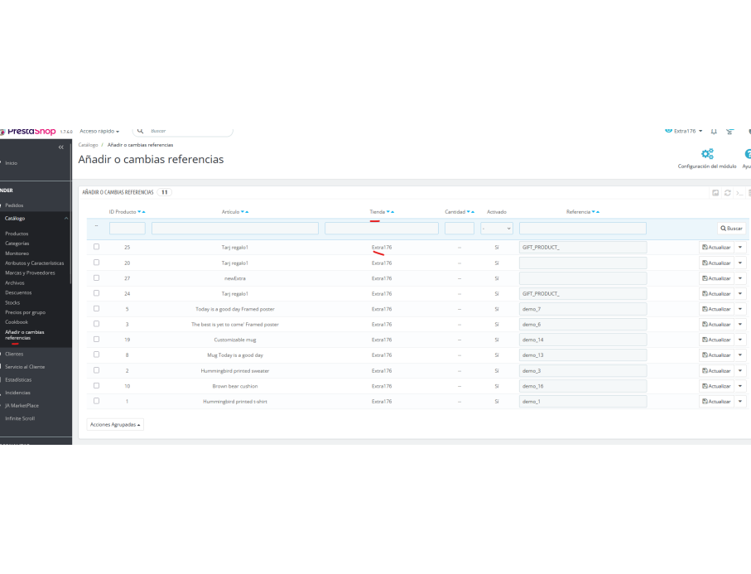Open Acceso rápido dropdown
Viewport: 751px width, 574px height.
[99, 131]
